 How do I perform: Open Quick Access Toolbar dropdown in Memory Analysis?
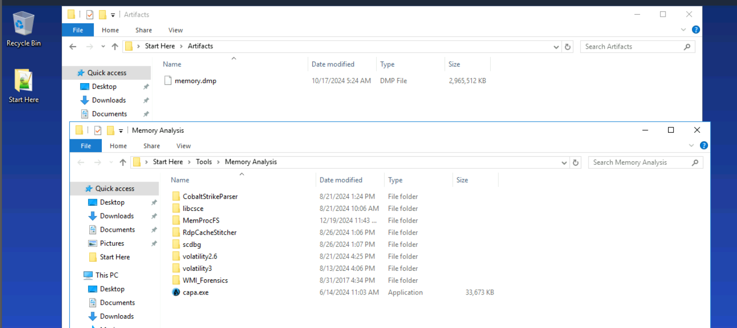click(121, 131)
